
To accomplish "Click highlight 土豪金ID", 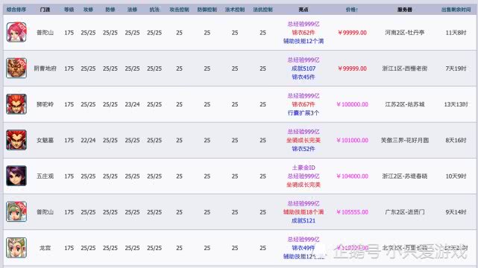I will point(304,167).
